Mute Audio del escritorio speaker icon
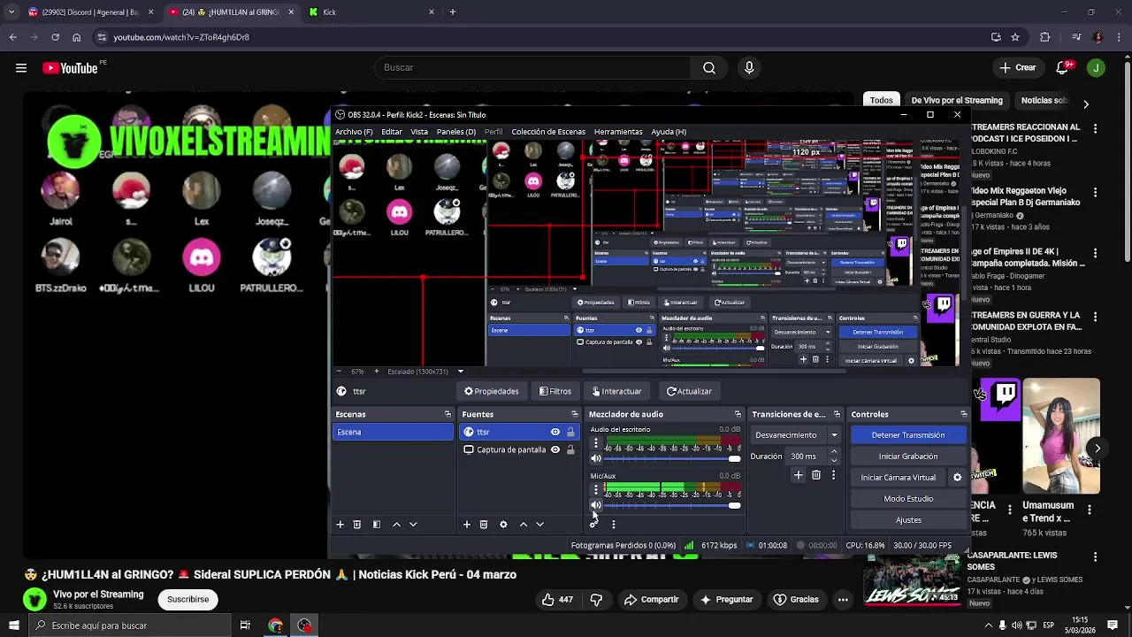 [x=596, y=459]
